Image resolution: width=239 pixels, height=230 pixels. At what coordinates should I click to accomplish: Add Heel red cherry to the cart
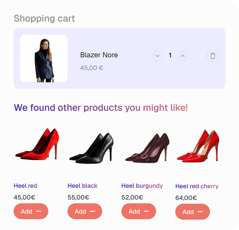(x=193, y=212)
